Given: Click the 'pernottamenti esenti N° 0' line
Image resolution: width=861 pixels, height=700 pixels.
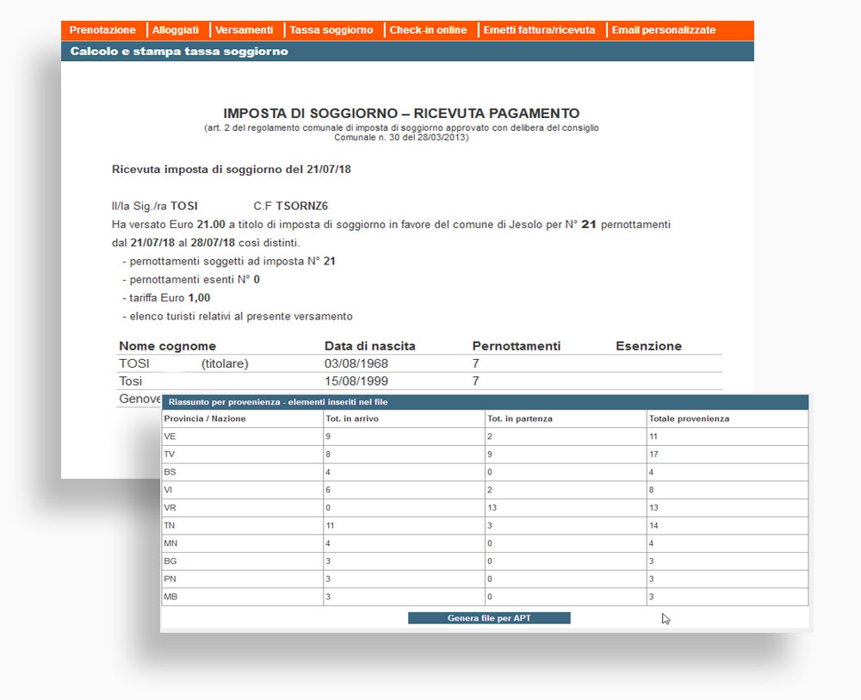Looking at the screenshot, I should click(x=191, y=280).
